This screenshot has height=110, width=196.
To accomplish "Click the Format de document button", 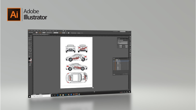I will pos(73,33).
